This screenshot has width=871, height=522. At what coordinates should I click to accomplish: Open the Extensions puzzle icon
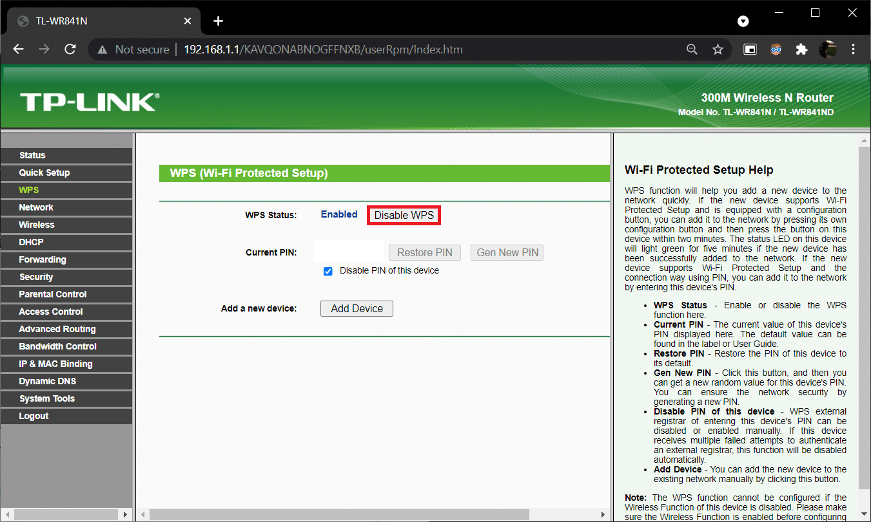point(801,50)
